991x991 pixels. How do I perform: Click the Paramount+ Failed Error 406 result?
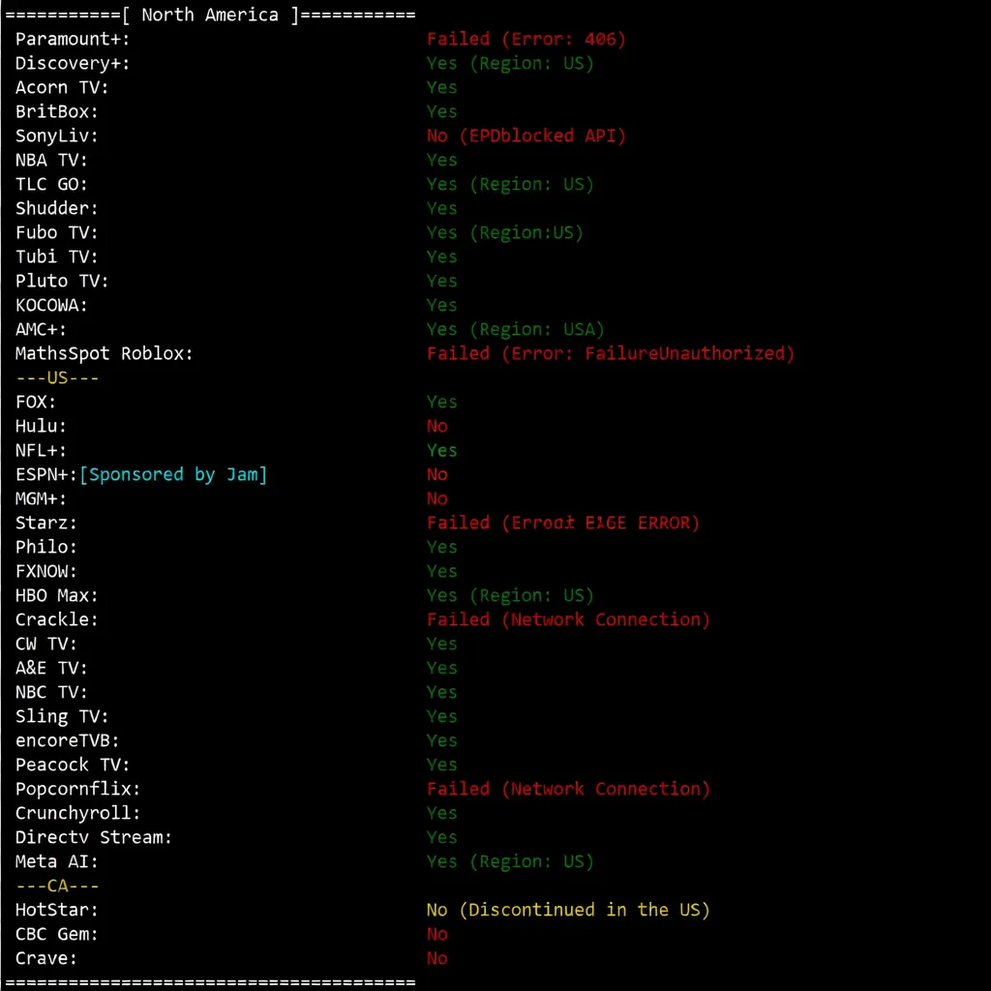[x=526, y=39]
